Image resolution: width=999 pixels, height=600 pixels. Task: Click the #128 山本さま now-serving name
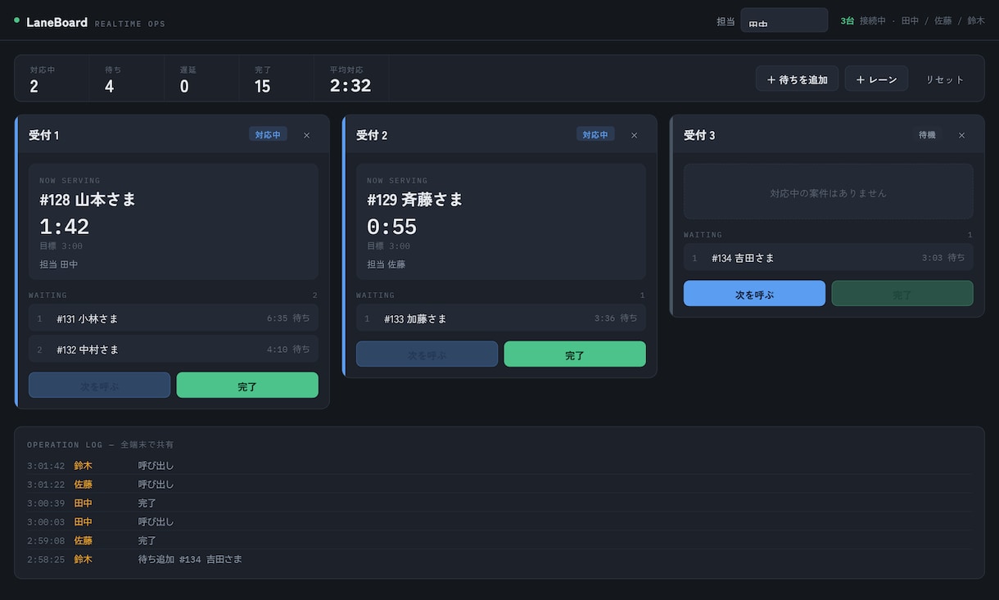point(88,200)
